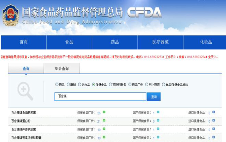Click the China Food and Drug Administration title
Image resolution: width=226 pixels, height=142 pixels.
[72, 22]
